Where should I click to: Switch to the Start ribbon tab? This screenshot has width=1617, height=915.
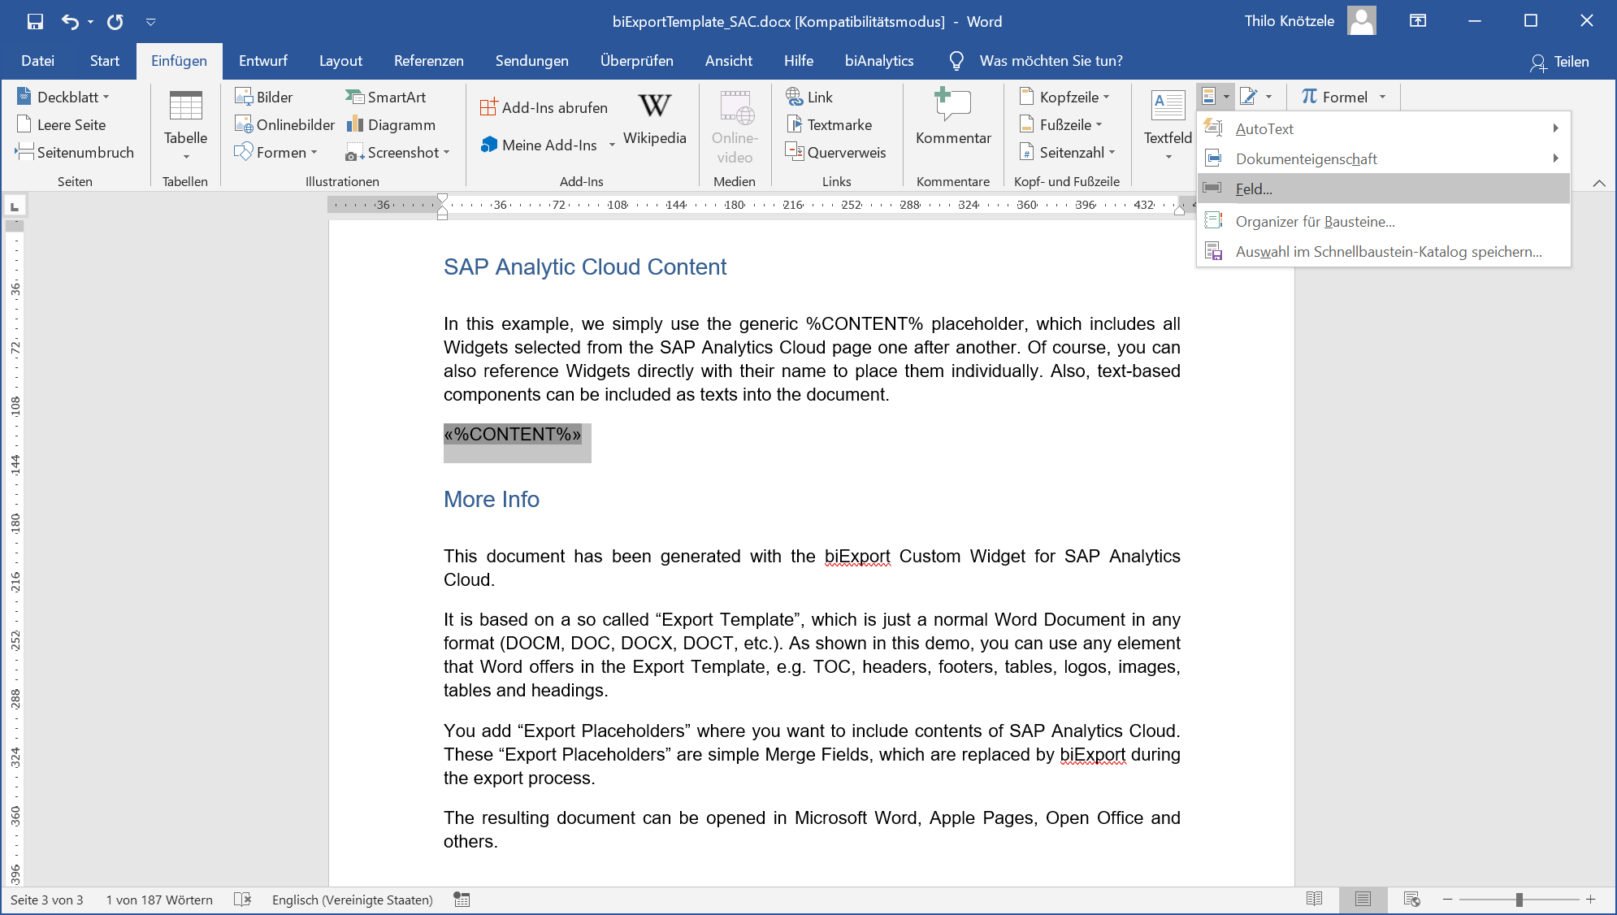(105, 61)
